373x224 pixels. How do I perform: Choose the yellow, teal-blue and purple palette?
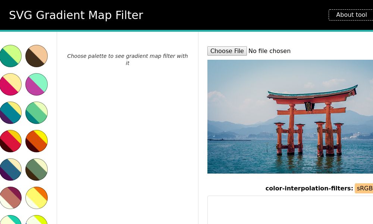(10, 113)
